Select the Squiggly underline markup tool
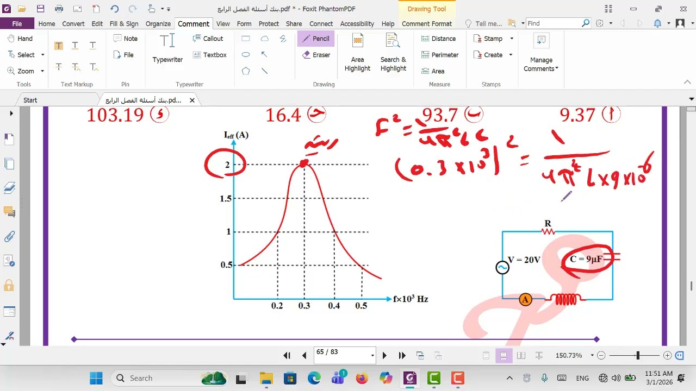Viewport: 696px width, 391px height. [x=76, y=46]
